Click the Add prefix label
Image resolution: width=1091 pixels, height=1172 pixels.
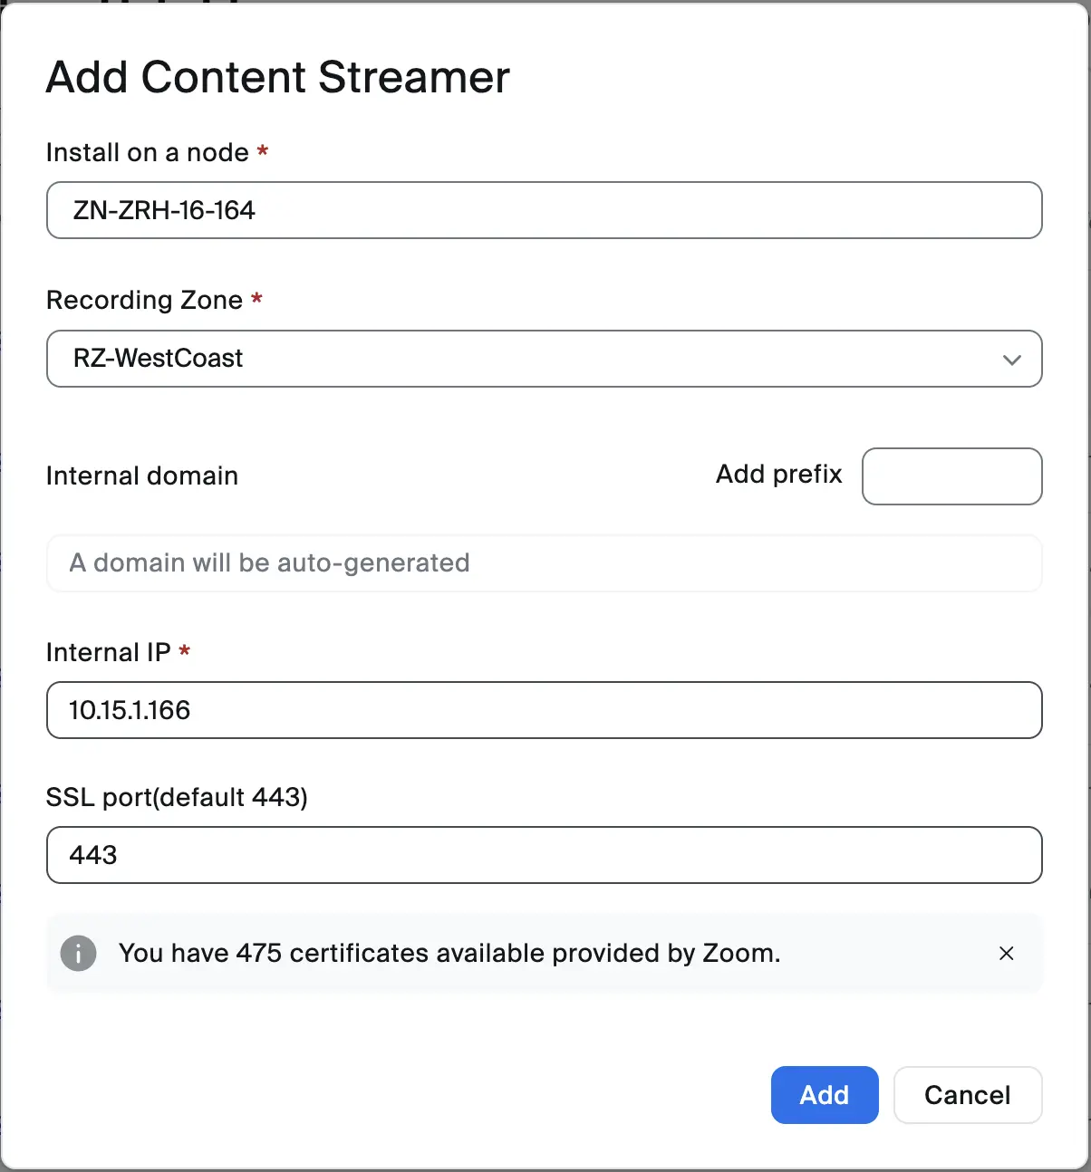coord(778,474)
